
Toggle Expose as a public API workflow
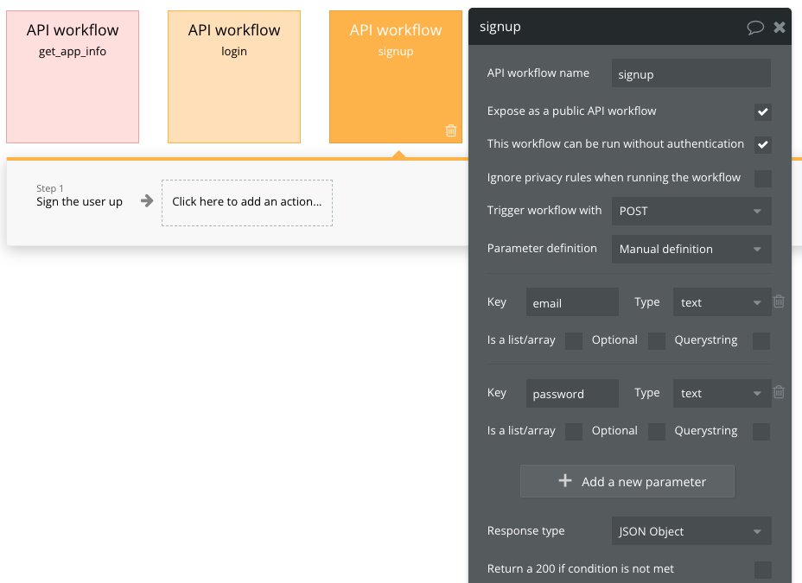(x=762, y=112)
